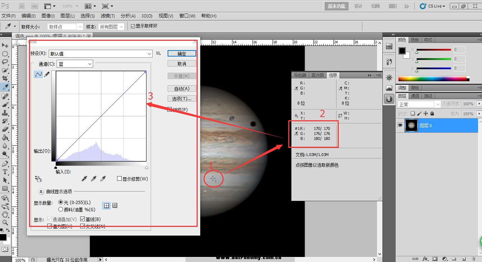Screen dimensions: 482x262
Task: Open the 图像(I) menu
Action: (x=48, y=16)
